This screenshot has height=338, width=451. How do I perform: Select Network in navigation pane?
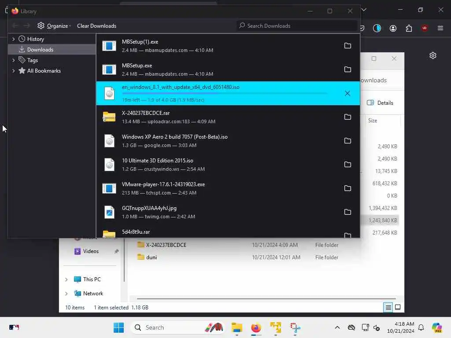(89, 294)
